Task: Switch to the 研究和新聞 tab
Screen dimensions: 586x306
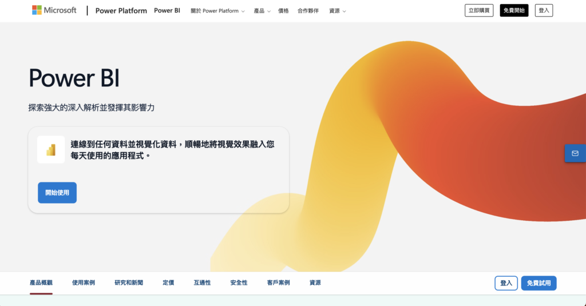Action: 129,283
